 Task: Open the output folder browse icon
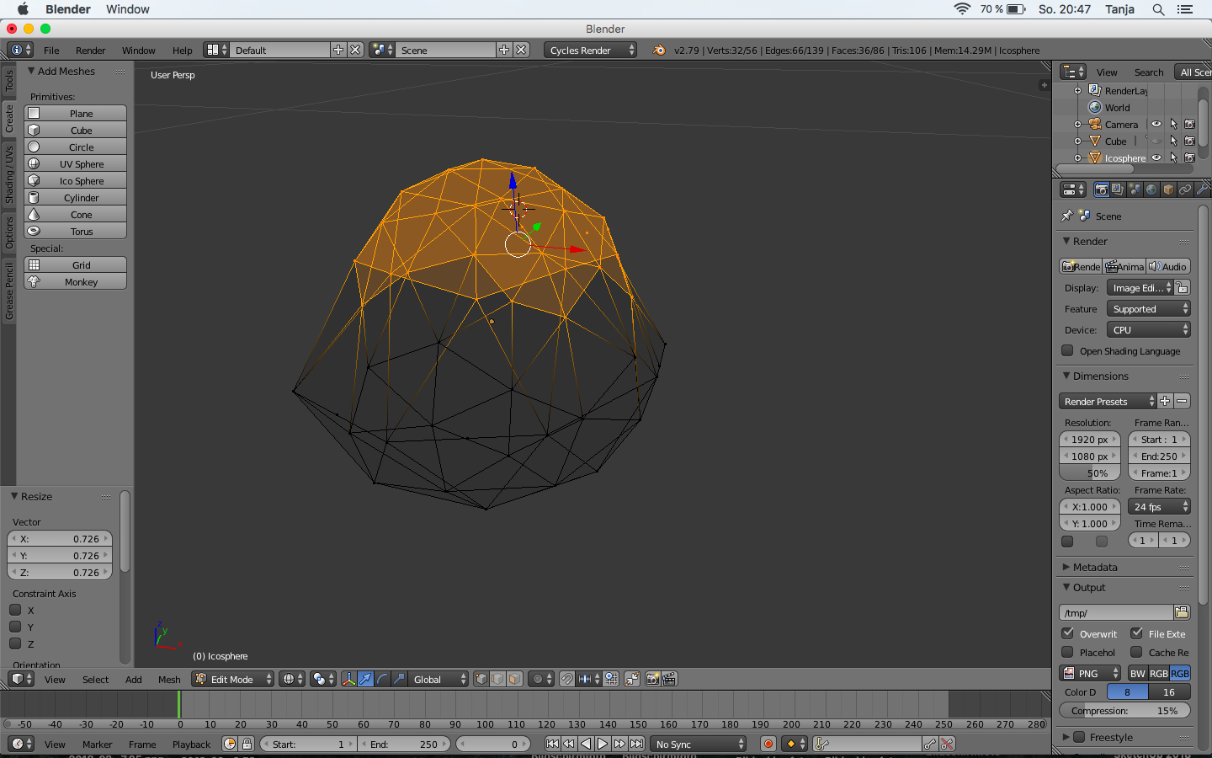click(1182, 612)
